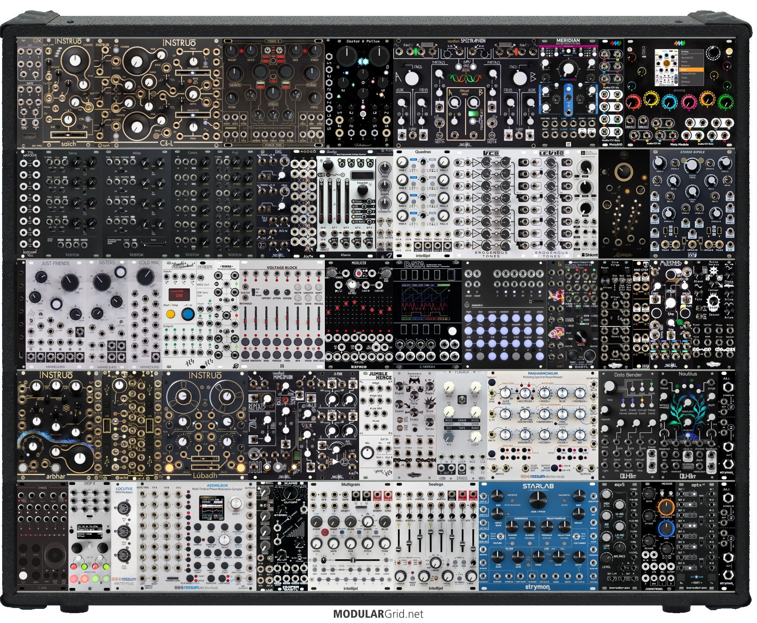Select the Mannequins Just Friends module
The image size is (757, 623).
point(56,315)
